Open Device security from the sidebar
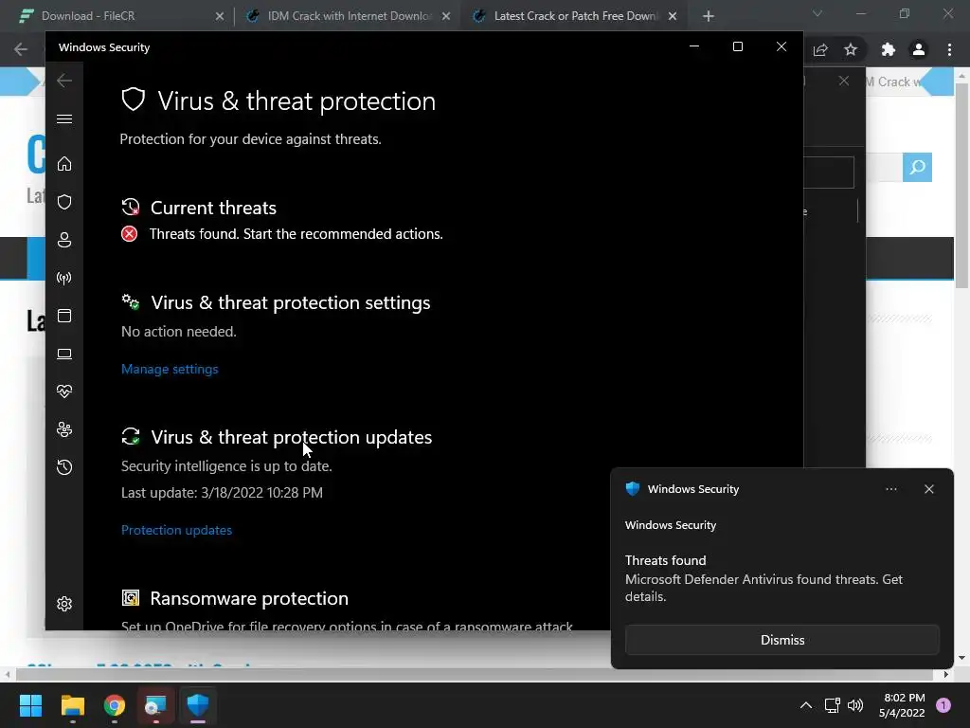The image size is (970, 728). 64,354
